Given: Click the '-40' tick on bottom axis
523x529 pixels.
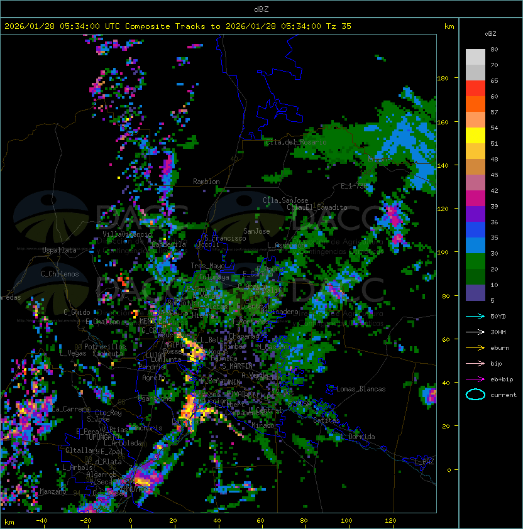Looking at the screenshot, I should [41, 521].
